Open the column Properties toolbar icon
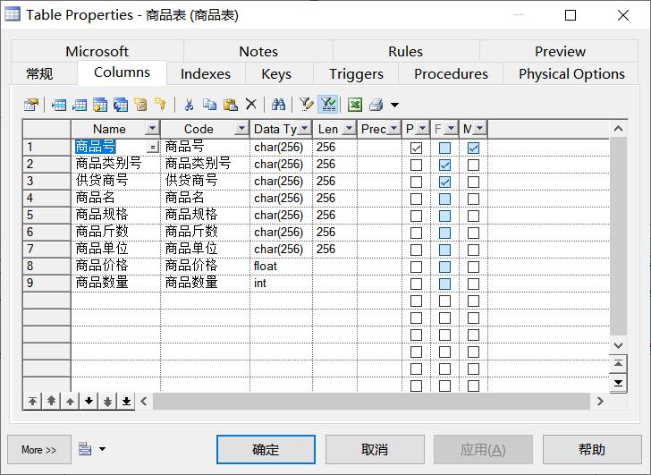 point(31,105)
